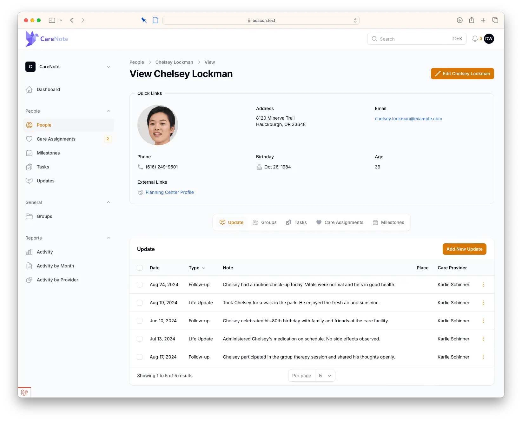Open Planning Center Profile link
Image resolution: width=522 pixels, height=421 pixels.
pos(169,192)
